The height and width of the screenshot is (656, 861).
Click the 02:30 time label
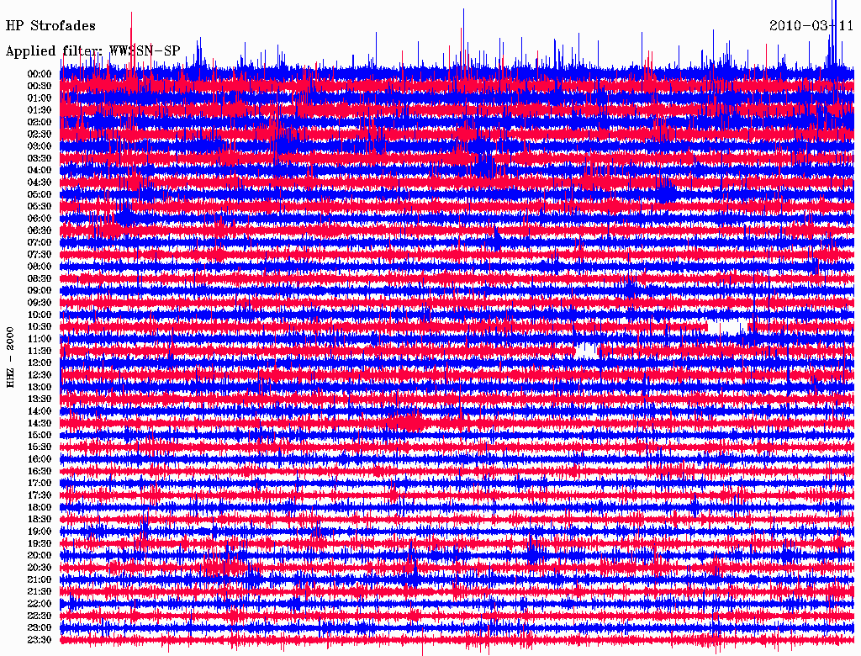[40, 134]
